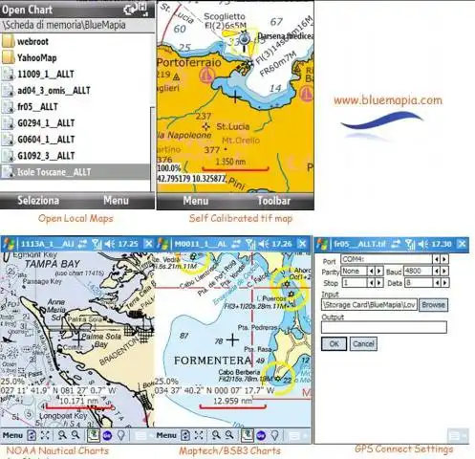The image size is (475, 459).
Task: Click Parity None right arrow
Action: [378, 272]
